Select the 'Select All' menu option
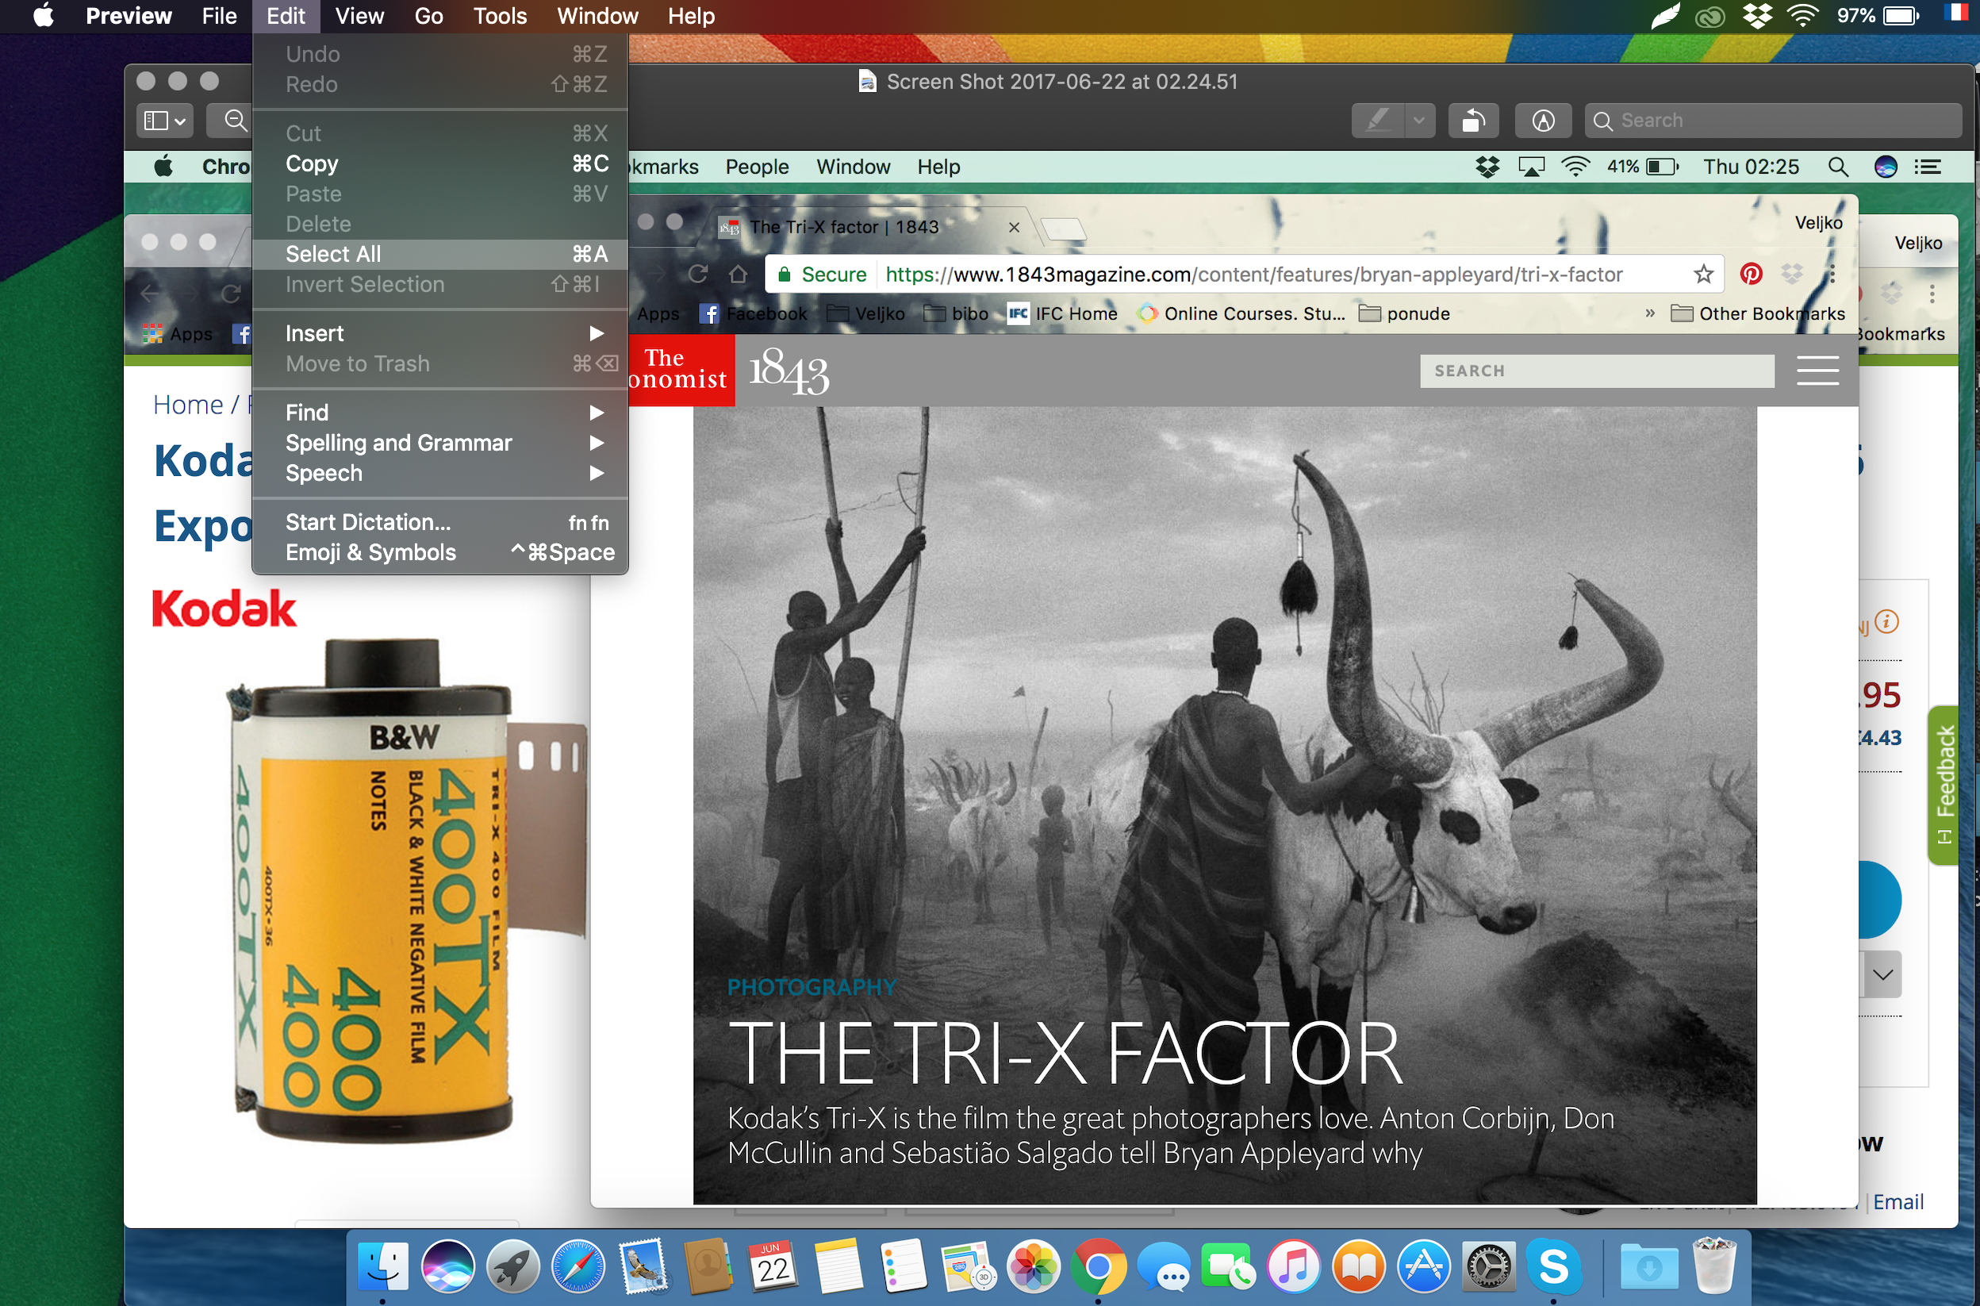Image resolution: width=1980 pixels, height=1306 pixels. pyautogui.click(x=332, y=254)
